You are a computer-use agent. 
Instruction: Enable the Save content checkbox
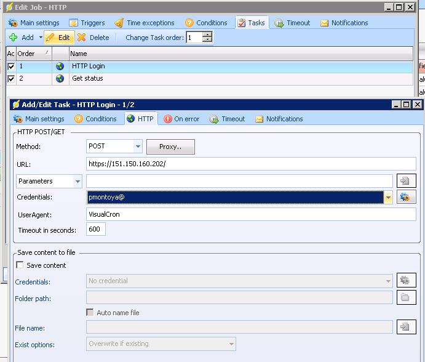point(20,265)
